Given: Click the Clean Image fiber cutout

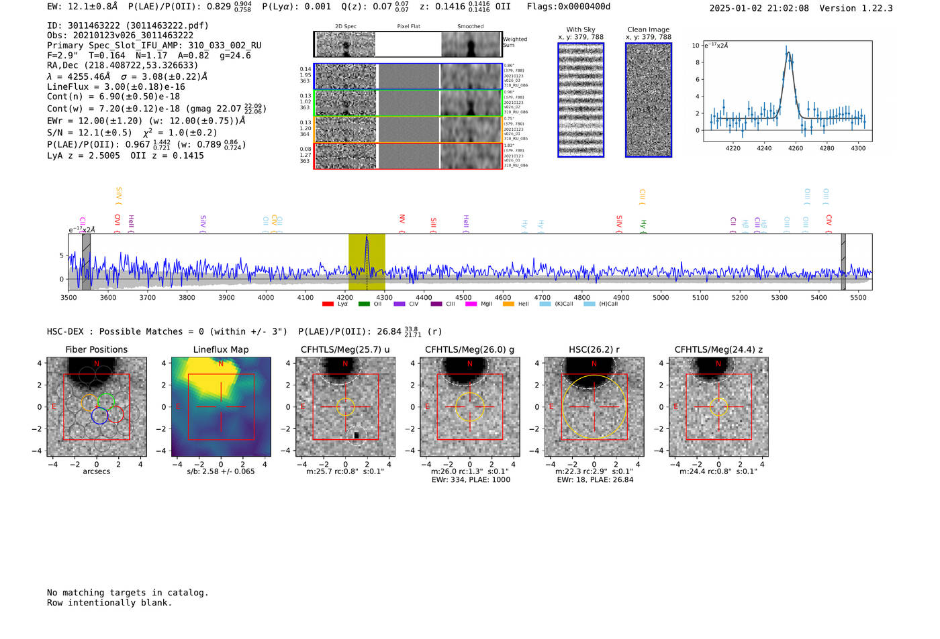Looking at the screenshot, I should click(x=649, y=100).
